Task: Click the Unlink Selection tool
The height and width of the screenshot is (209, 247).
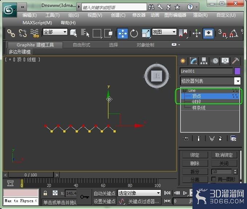Action: click(x=23, y=33)
